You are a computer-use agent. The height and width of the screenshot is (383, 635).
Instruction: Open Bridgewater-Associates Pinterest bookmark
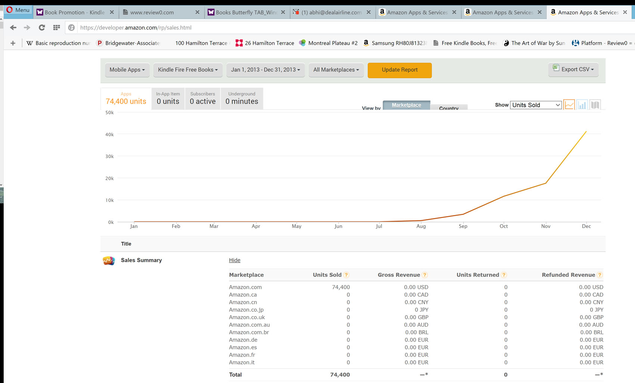pos(128,43)
